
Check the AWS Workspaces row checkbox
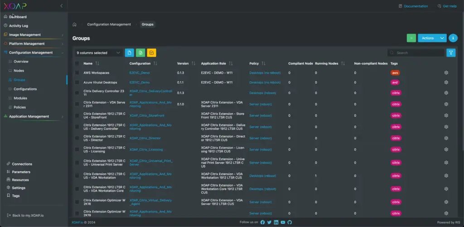tap(77, 73)
